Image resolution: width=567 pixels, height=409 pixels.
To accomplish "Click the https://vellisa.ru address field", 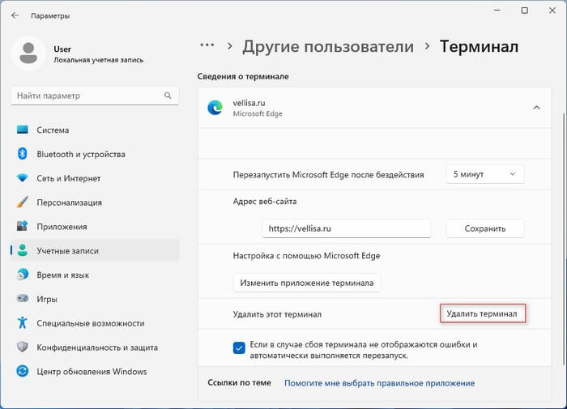I will 347,228.
